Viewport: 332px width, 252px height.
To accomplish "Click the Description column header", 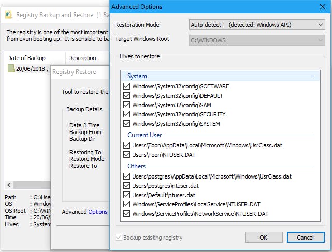I will click(82, 58).
